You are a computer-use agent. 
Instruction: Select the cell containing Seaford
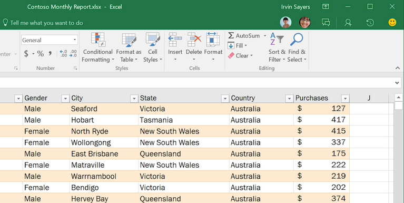(104, 109)
